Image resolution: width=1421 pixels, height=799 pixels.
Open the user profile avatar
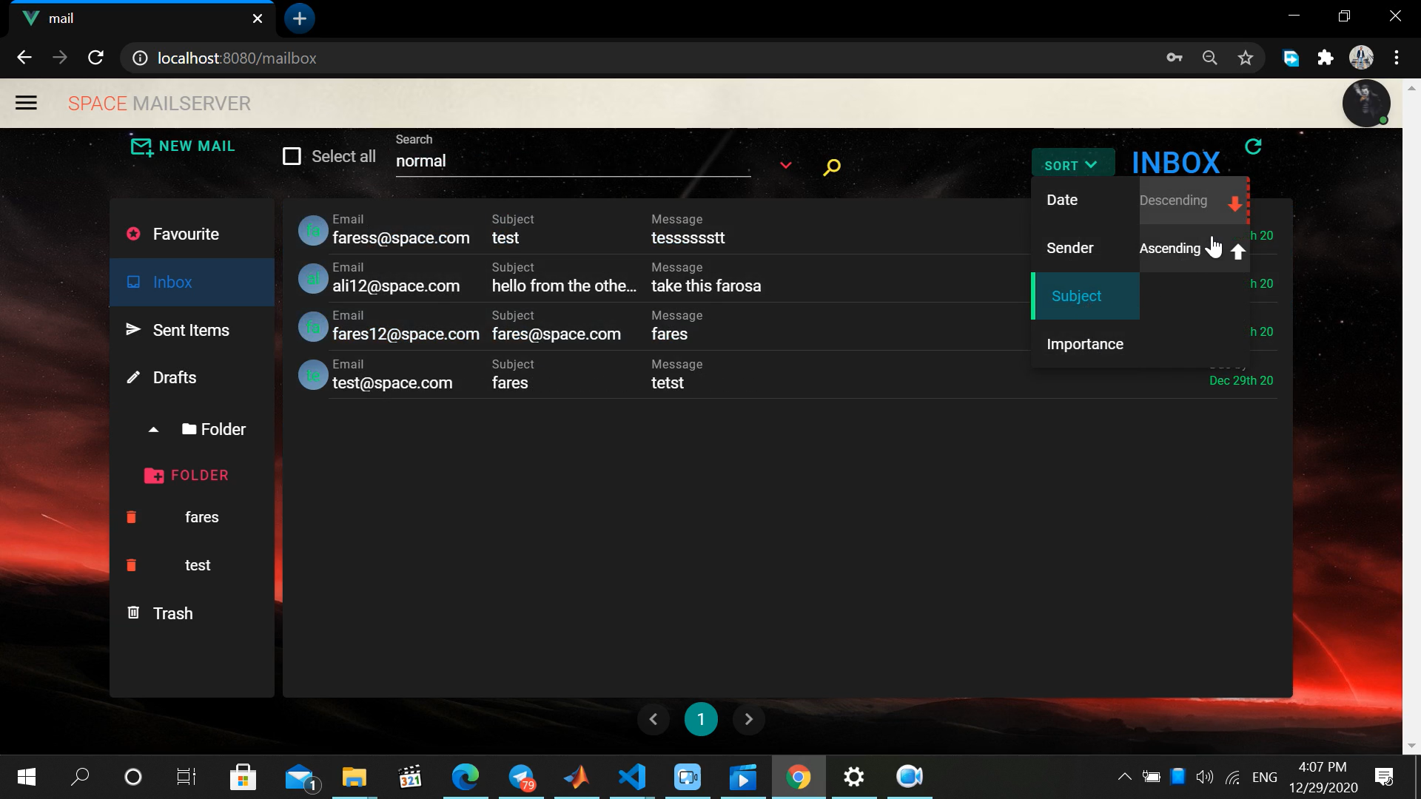tap(1365, 104)
